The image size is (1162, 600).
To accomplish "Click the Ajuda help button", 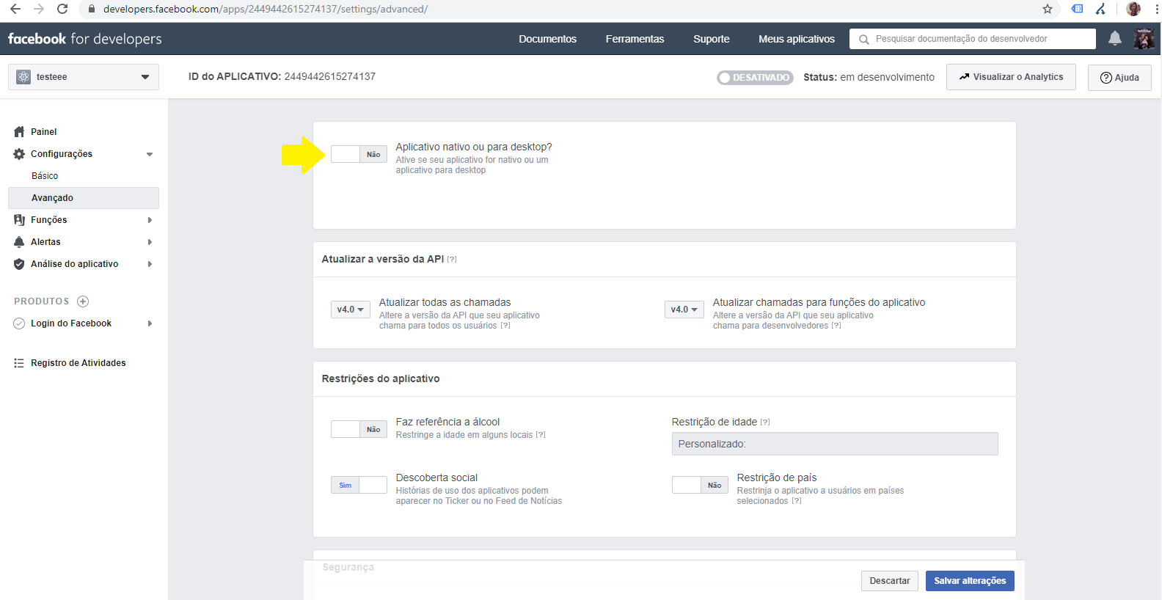I will tap(1119, 77).
